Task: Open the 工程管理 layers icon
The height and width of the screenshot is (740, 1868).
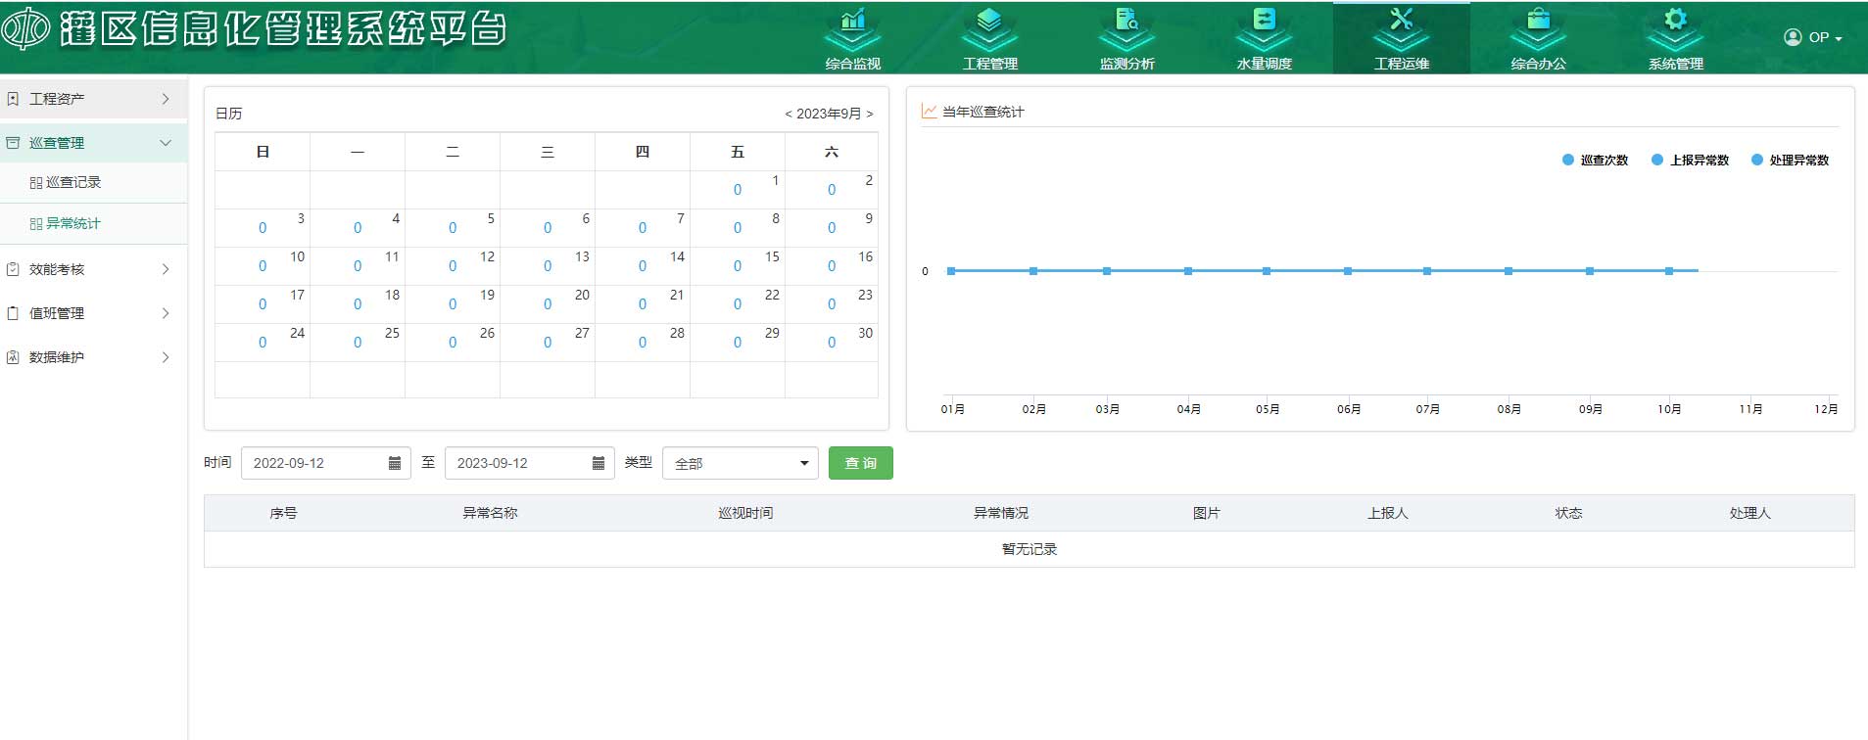Action: pos(989,22)
